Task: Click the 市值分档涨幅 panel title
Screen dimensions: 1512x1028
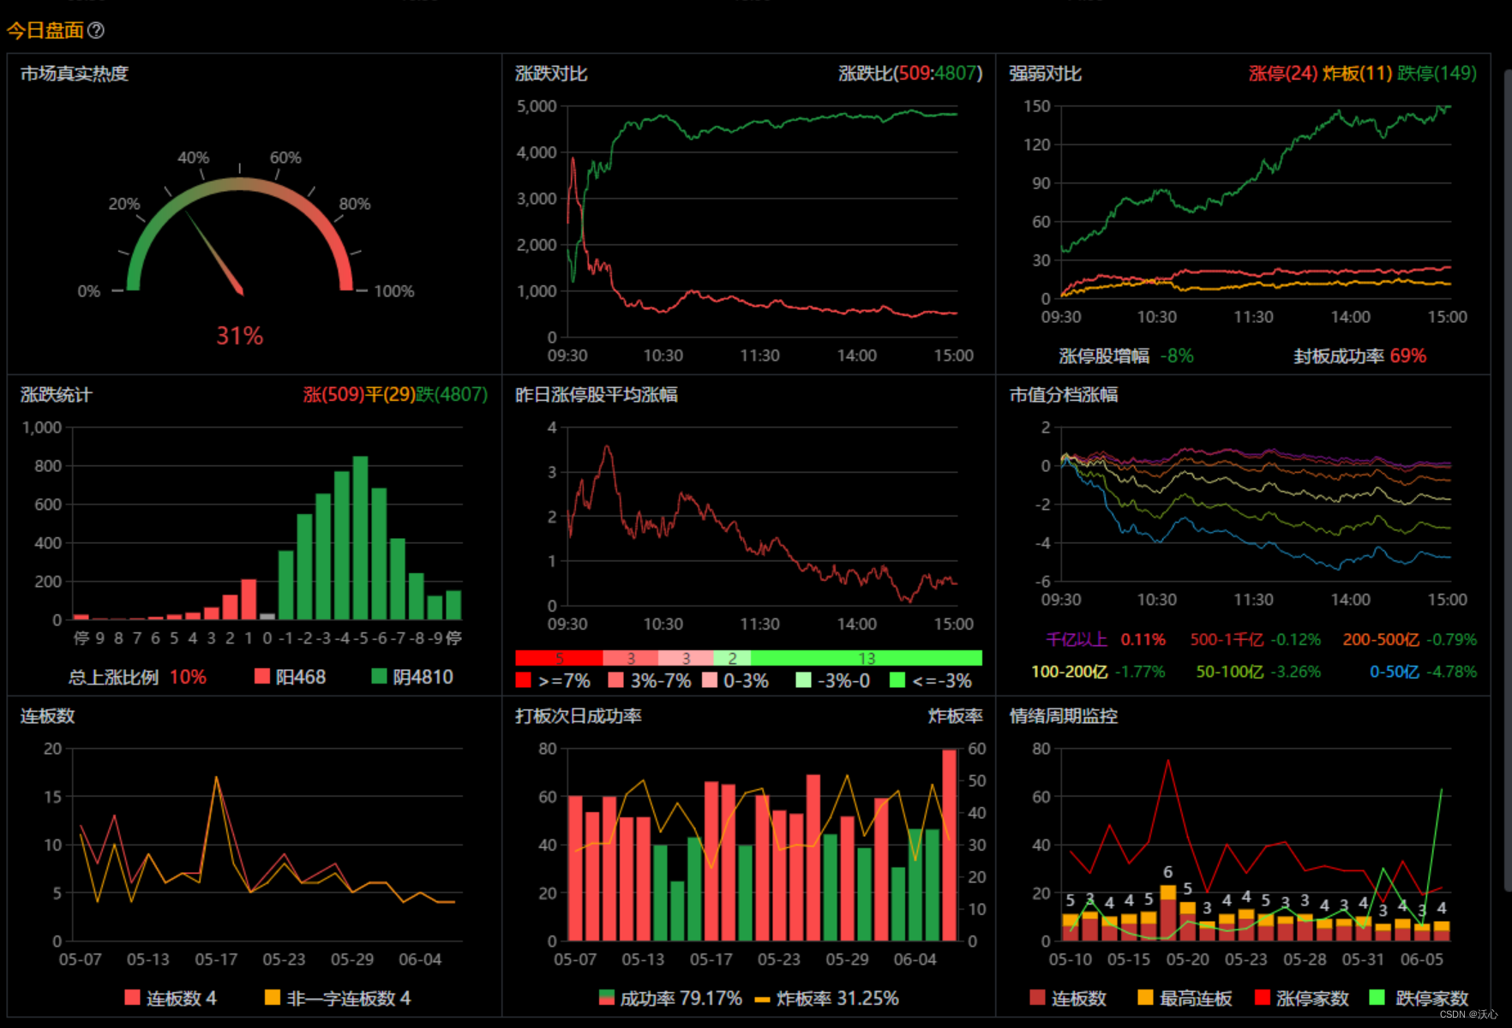Action: 1064,394
